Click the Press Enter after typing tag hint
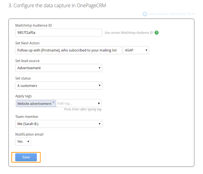This screenshot has width=203, height=174. [83, 109]
